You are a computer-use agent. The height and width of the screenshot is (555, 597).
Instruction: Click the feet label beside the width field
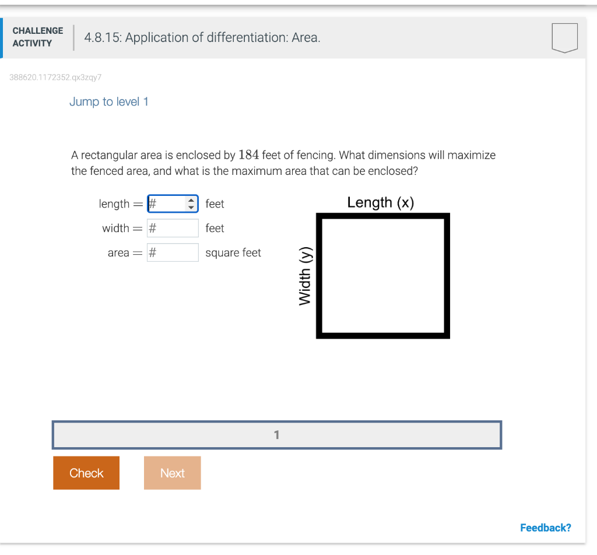point(215,228)
